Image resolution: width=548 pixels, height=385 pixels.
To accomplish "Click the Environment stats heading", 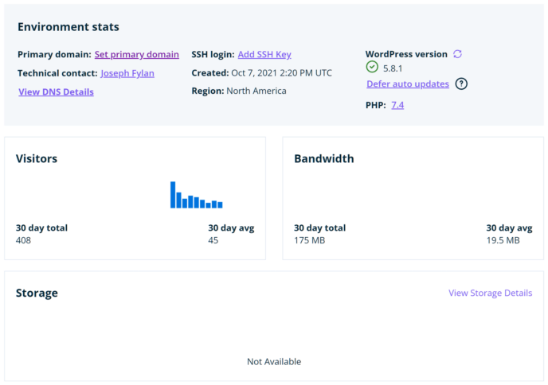I will point(68,27).
